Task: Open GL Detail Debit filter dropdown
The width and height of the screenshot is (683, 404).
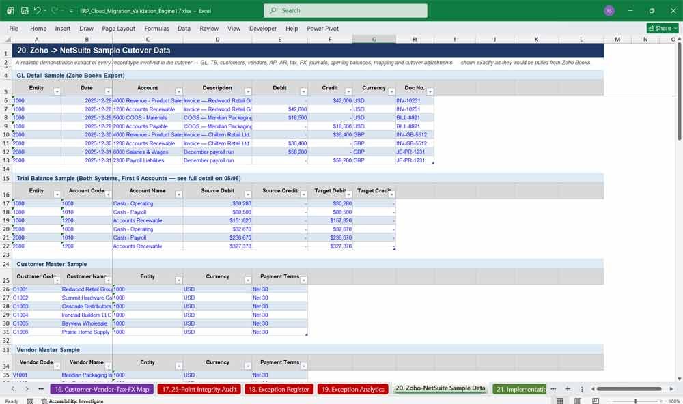Action: point(304,91)
